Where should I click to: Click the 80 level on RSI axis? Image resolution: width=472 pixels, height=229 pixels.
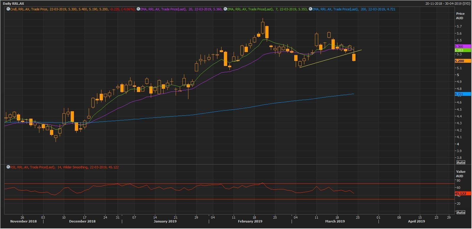click(x=459, y=180)
